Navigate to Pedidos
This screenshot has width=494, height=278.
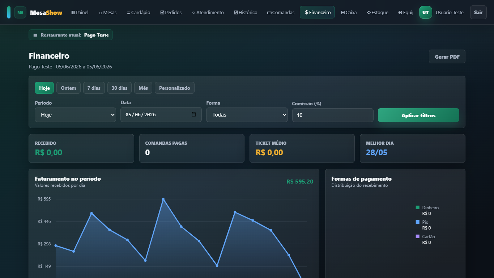point(171,12)
